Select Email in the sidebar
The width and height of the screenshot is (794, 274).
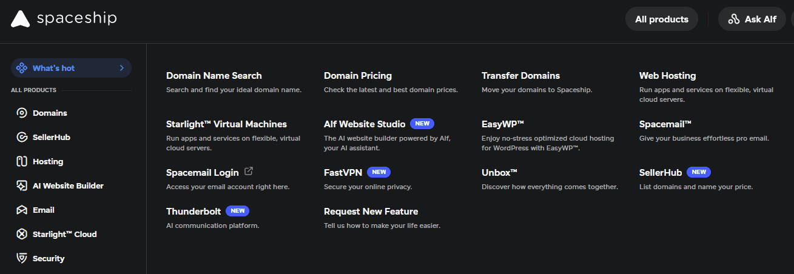(44, 210)
